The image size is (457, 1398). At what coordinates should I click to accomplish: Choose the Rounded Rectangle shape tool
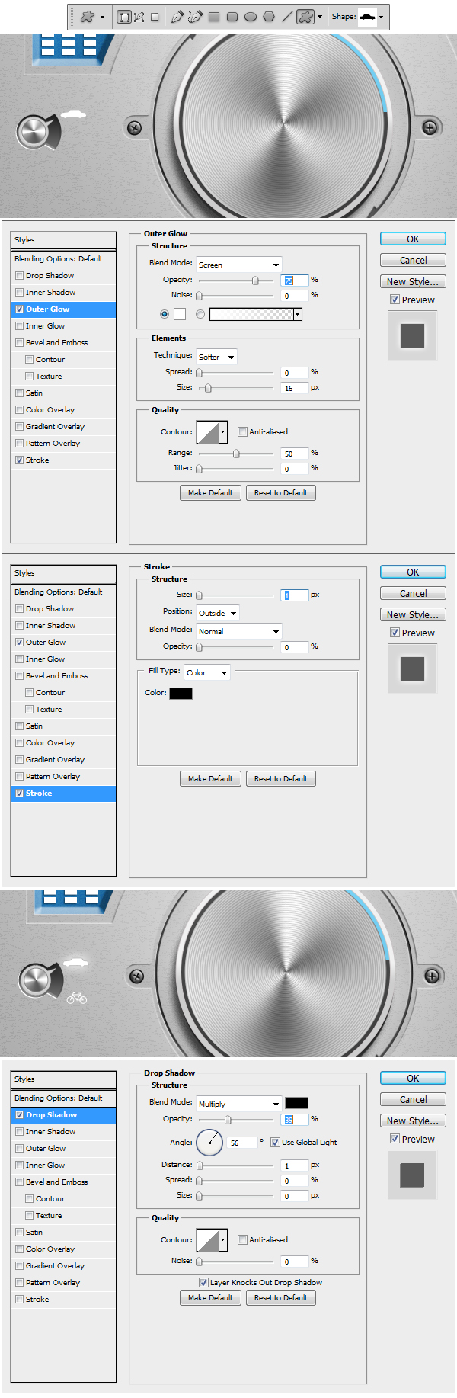click(232, 17)
